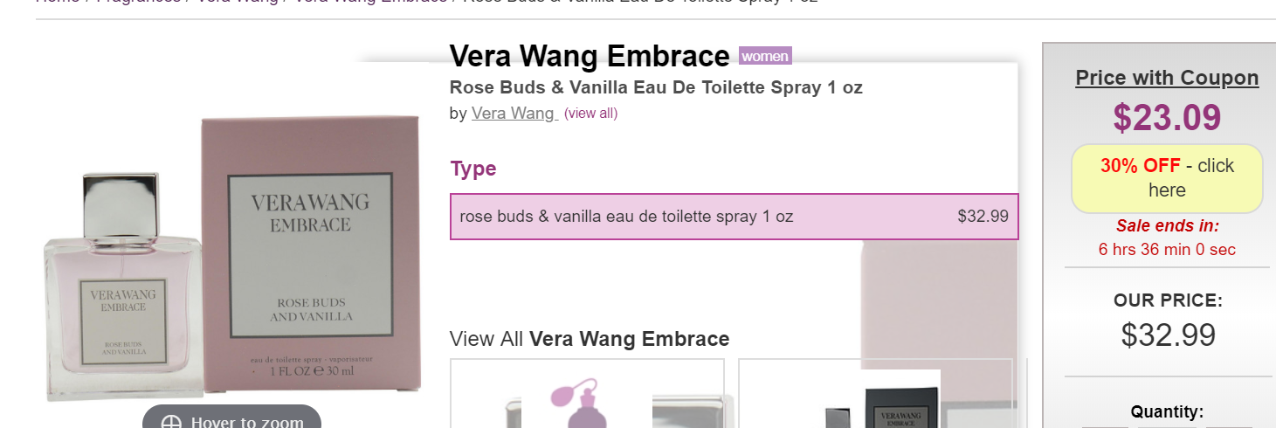Click the Hover to zoom magnifier icon
The image size is (1276, 428).
(171, 423)
